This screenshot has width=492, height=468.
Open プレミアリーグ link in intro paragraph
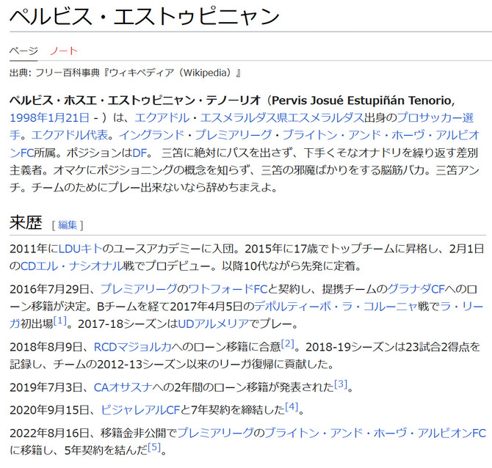pyautogui.click(x=234, y=135)
